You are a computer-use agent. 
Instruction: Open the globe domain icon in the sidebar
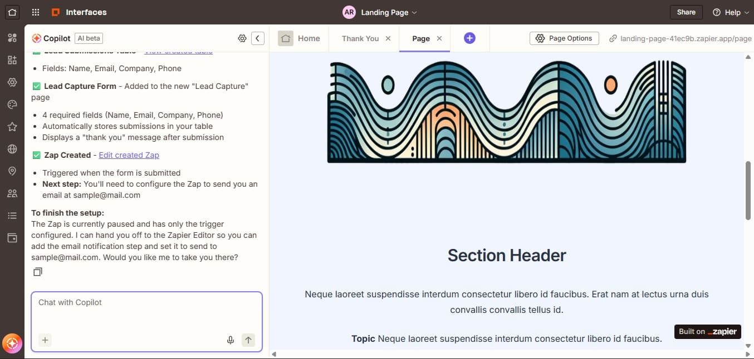click(x=12, y=148)
